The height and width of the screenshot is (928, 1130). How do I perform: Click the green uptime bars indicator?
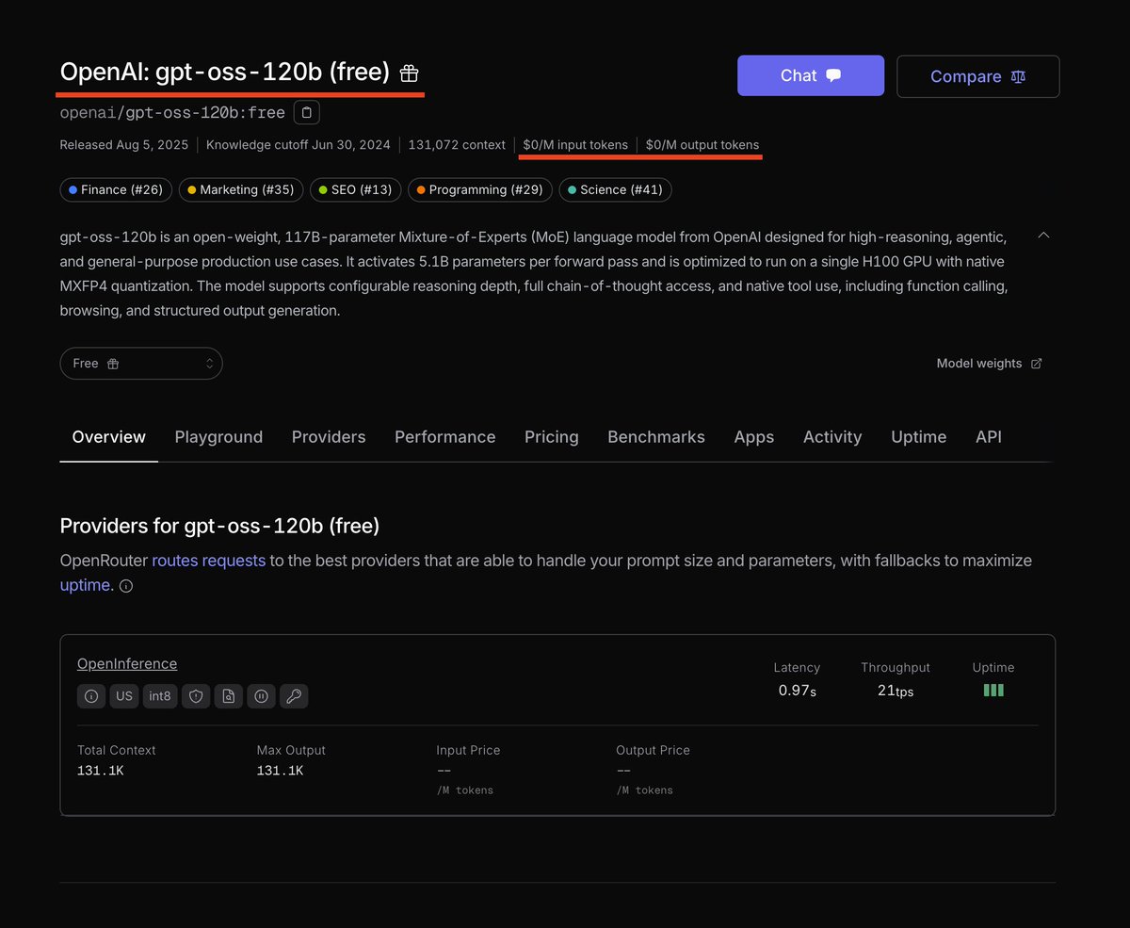click(993, 691)
